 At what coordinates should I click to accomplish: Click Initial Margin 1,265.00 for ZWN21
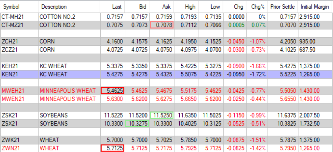point(315,148)
